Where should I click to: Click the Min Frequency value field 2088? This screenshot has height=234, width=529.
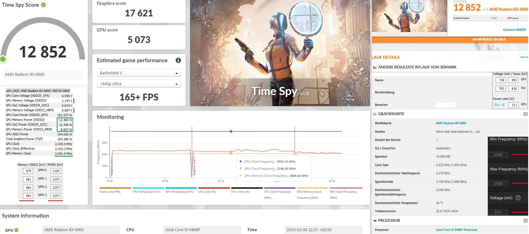coord(498,154)
